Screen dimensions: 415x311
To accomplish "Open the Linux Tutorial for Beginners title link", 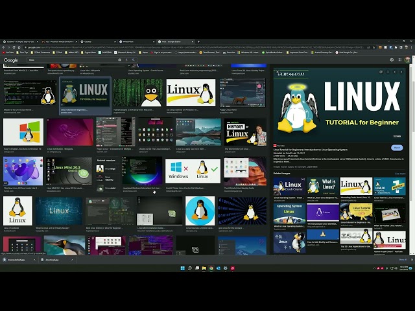I will coord(311,150).
